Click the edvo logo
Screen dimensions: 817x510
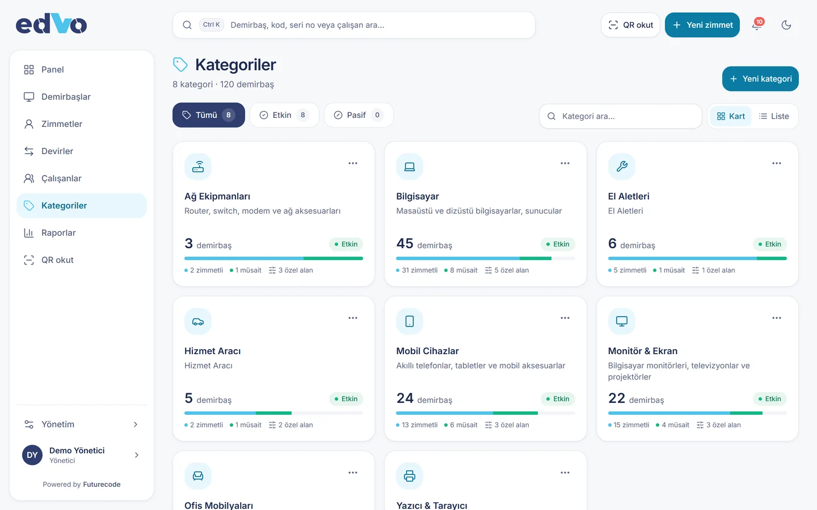[x=51, y=24]
